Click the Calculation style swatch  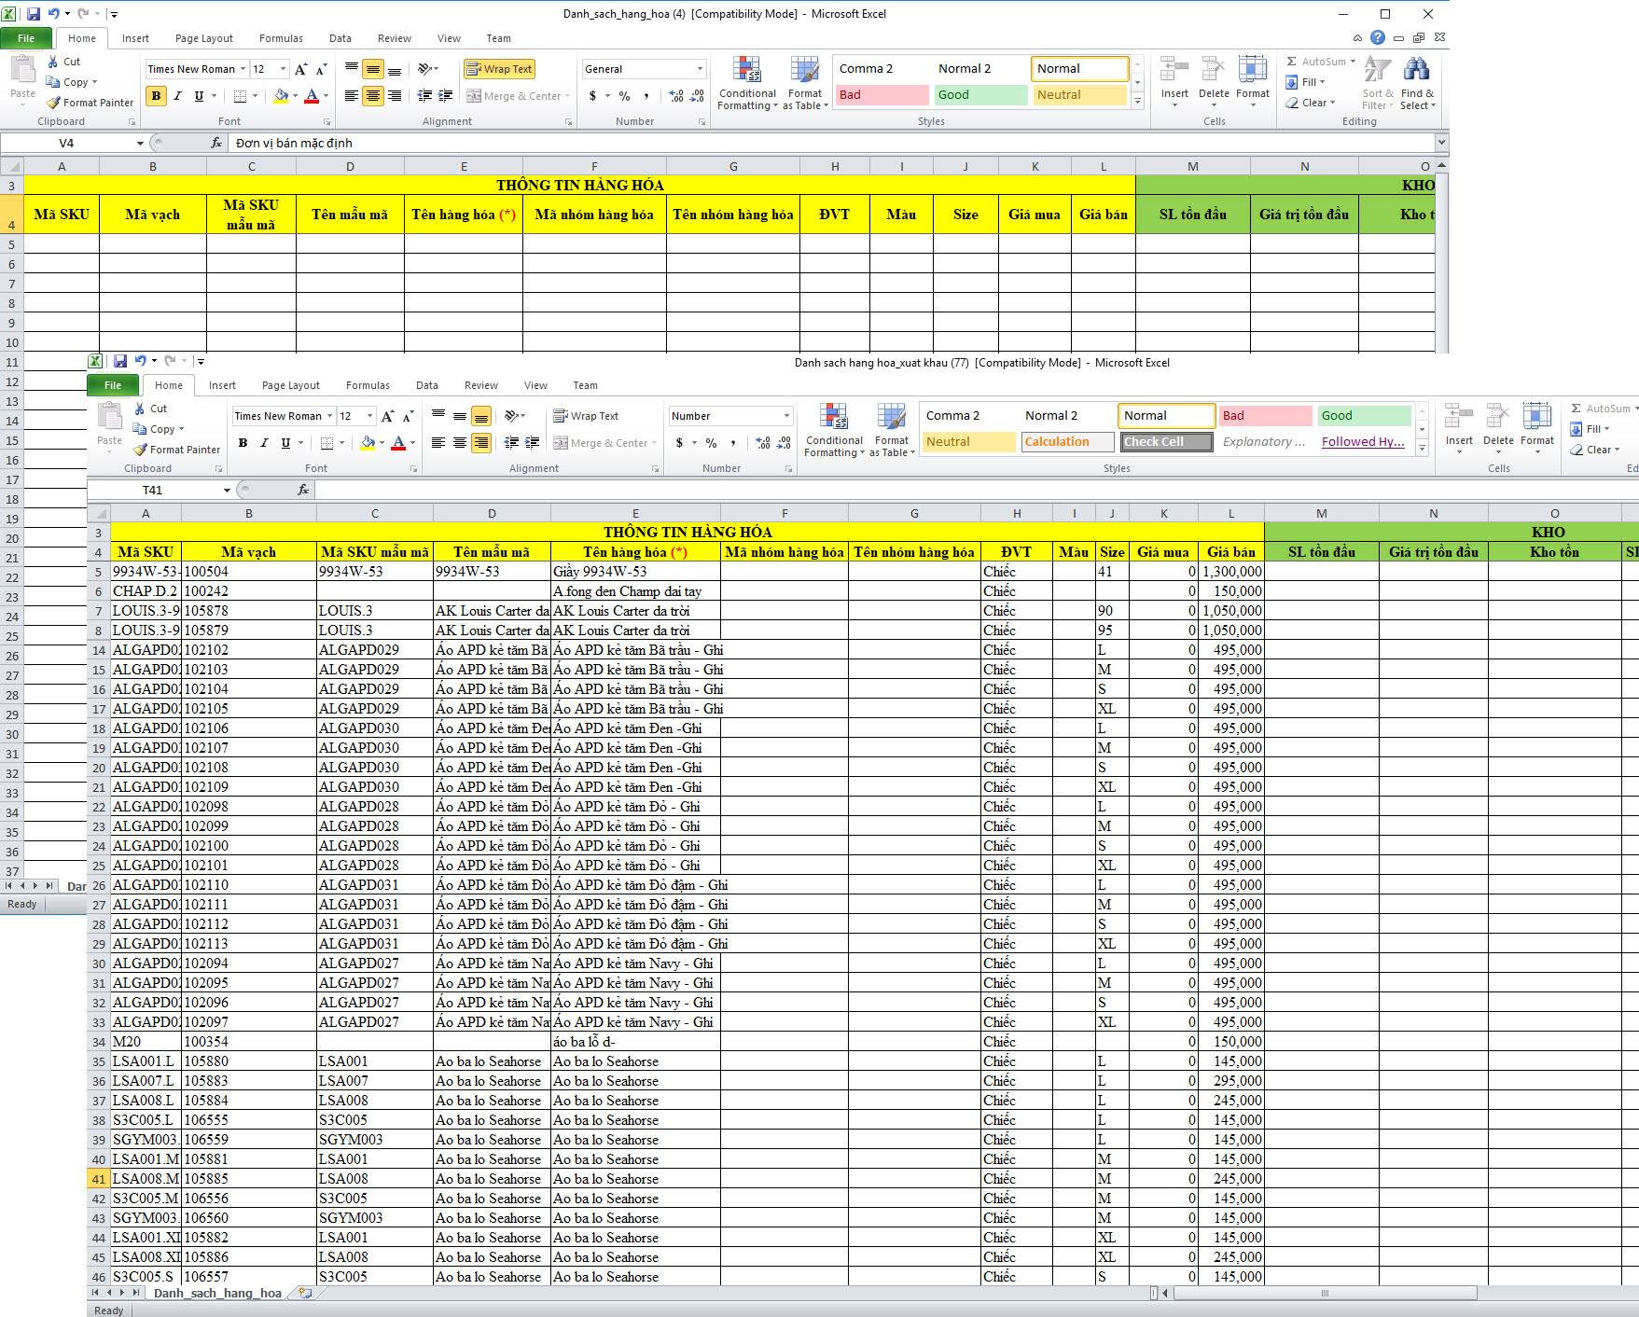click(x=1067, y=442)
